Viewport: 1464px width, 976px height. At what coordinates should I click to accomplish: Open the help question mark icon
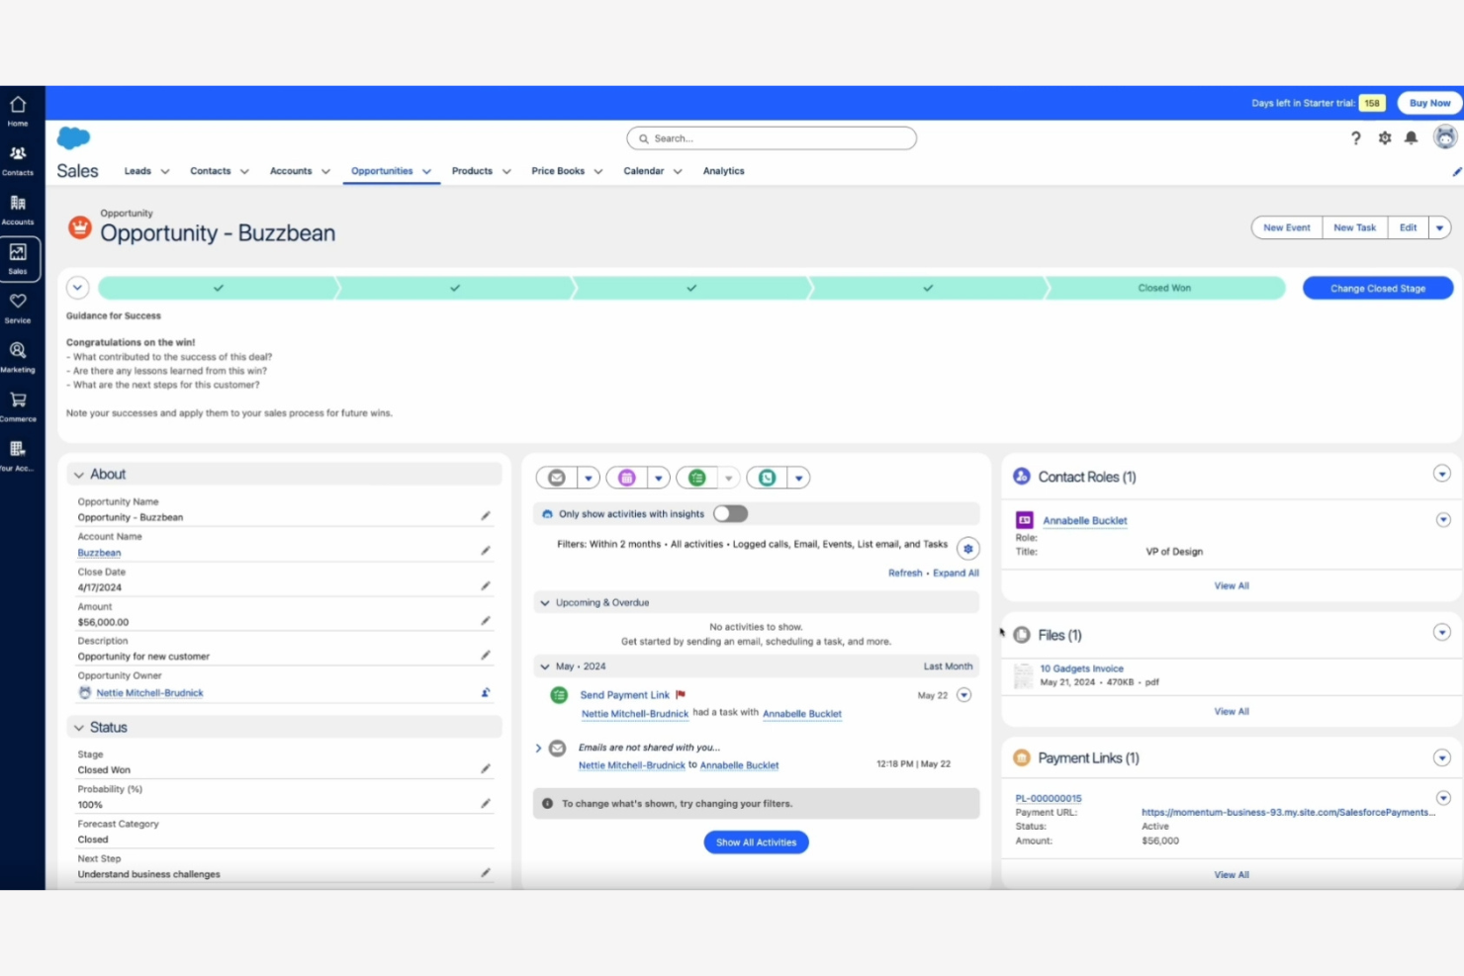1356,138
